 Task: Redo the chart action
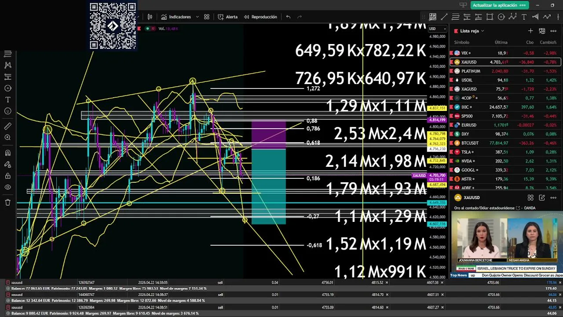300,17
